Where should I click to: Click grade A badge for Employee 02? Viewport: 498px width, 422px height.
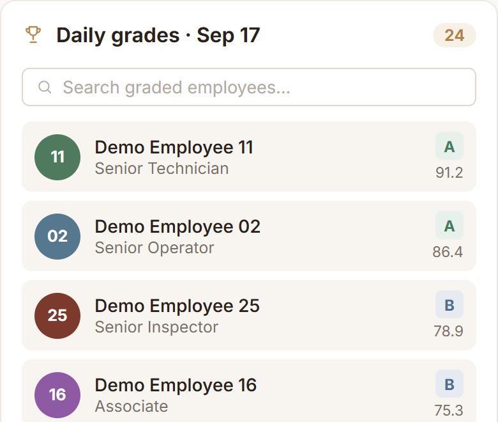(x=449, y=225)
